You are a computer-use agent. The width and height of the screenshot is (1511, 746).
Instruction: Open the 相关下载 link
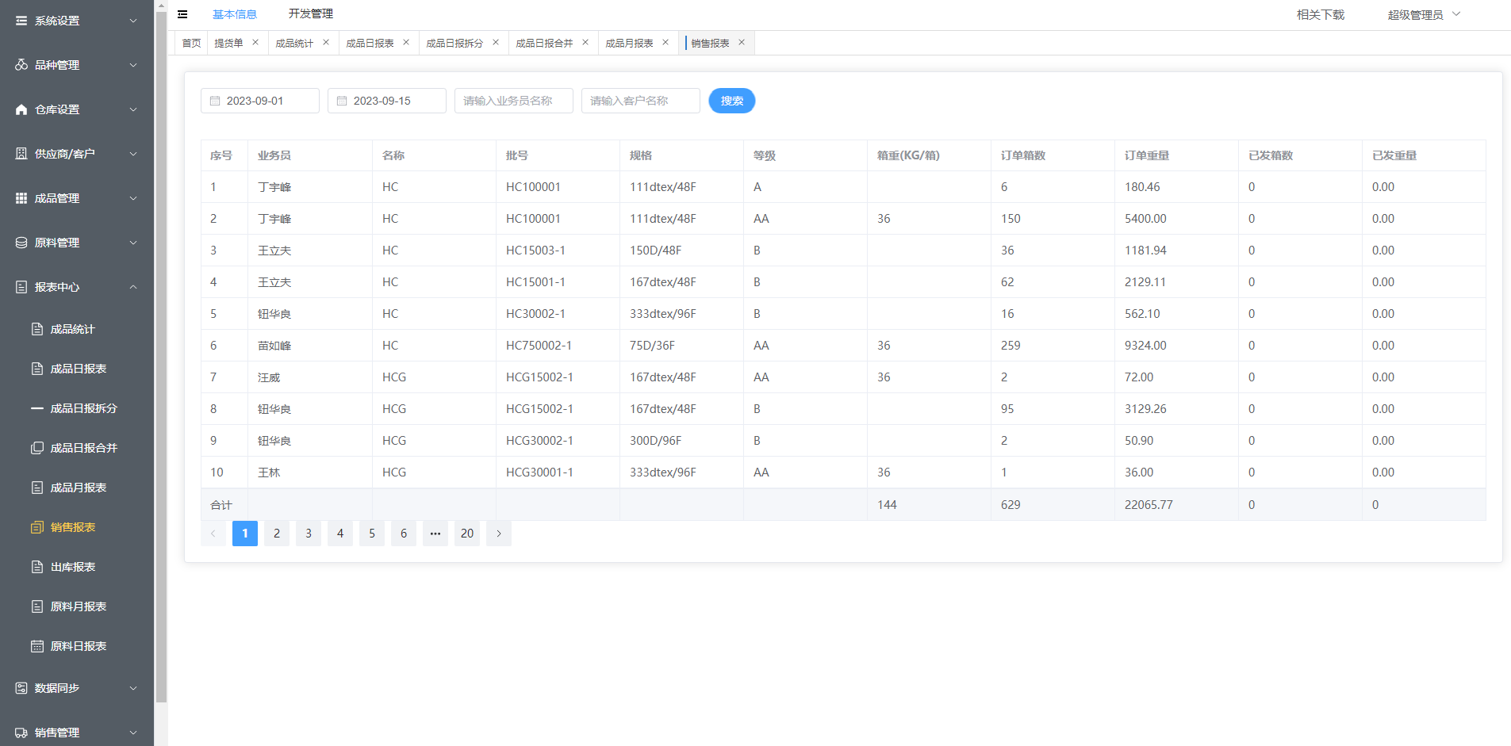[x=1321, y=14]
